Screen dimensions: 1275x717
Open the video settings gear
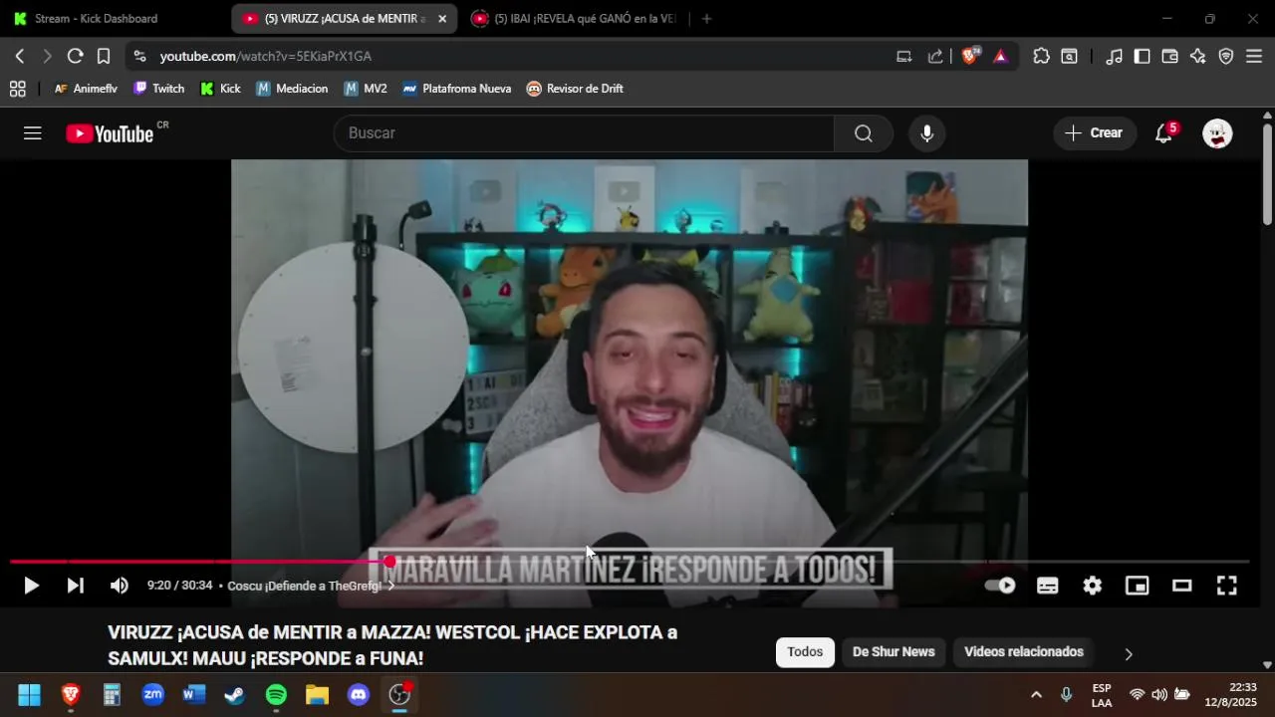tap(1093, 586)
